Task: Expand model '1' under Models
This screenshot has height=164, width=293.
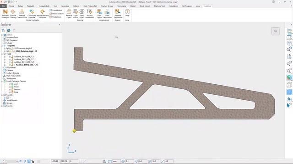Action: click(x=5, y=97)
